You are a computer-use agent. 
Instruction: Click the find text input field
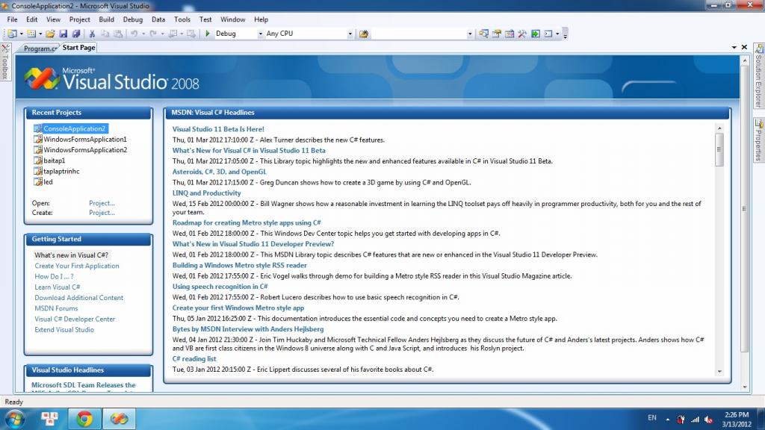click(418, 34)
